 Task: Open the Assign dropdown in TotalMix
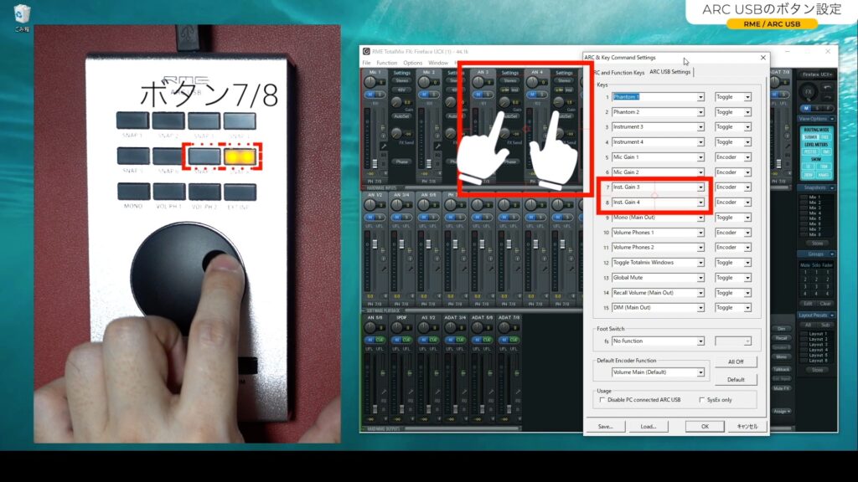click(782, 412)
